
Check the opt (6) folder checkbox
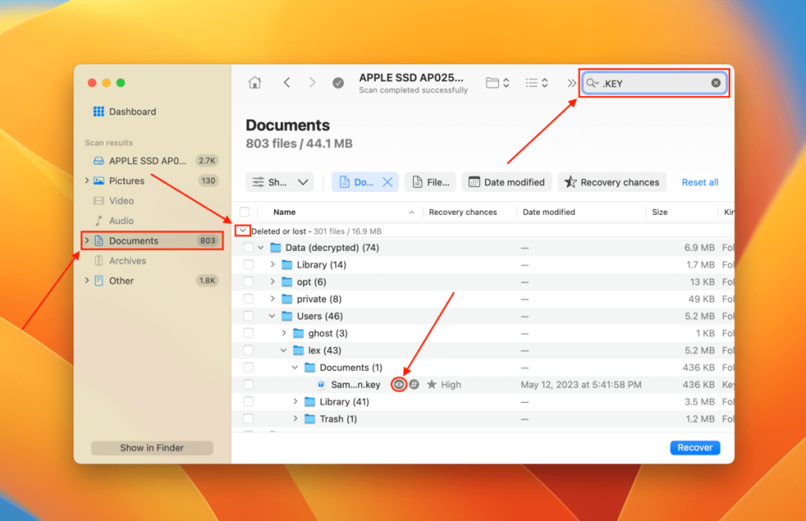[x=248, y=282]
